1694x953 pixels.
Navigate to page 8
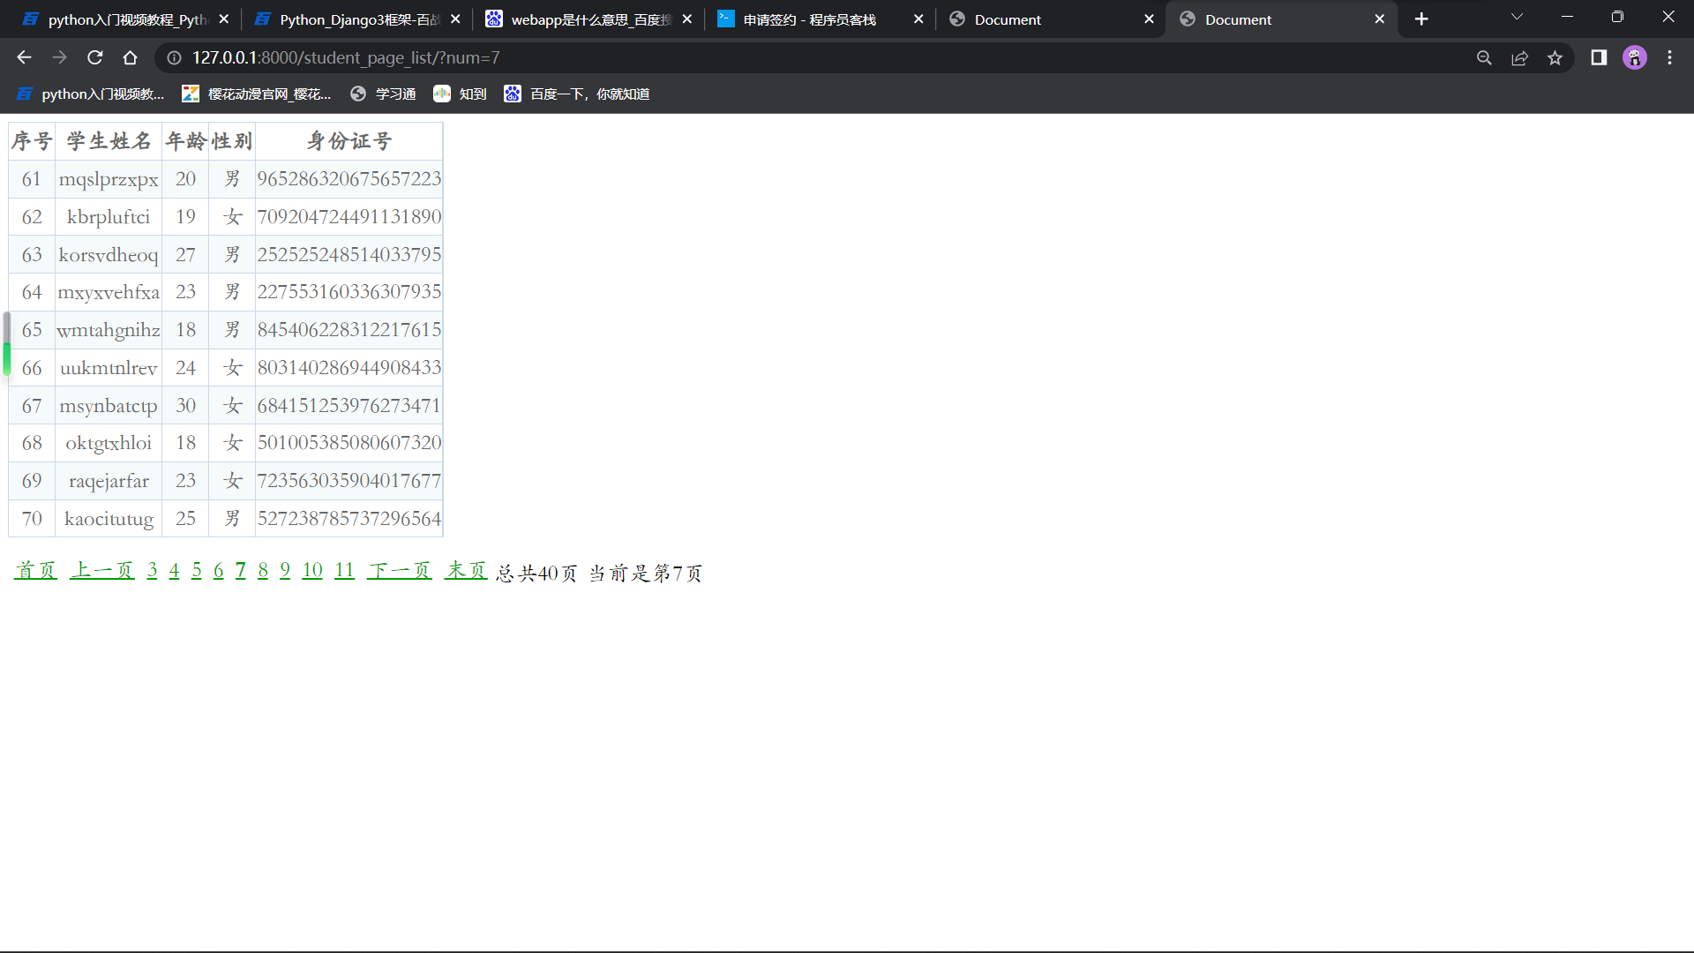[263, 569]
